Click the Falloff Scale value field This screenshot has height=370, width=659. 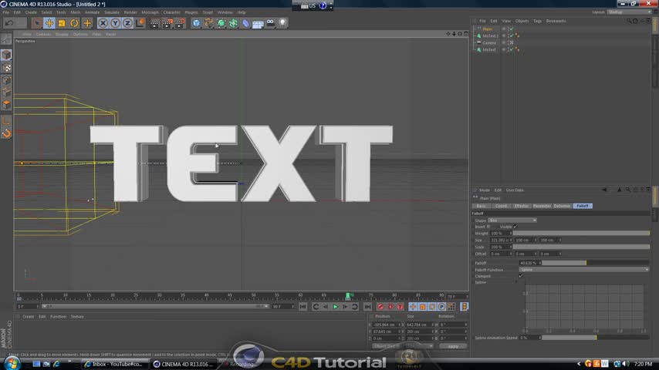click(x=499, y=247)
